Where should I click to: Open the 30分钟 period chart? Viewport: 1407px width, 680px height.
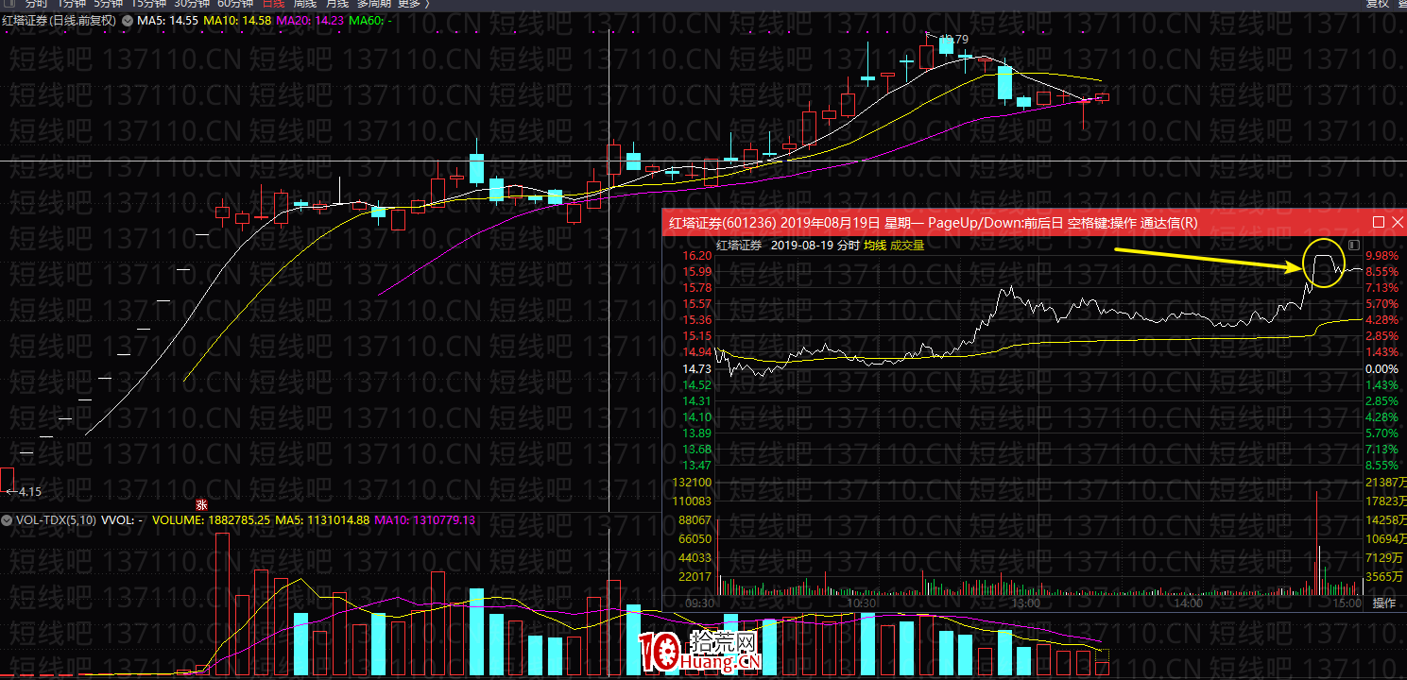[x=192, y=4]
